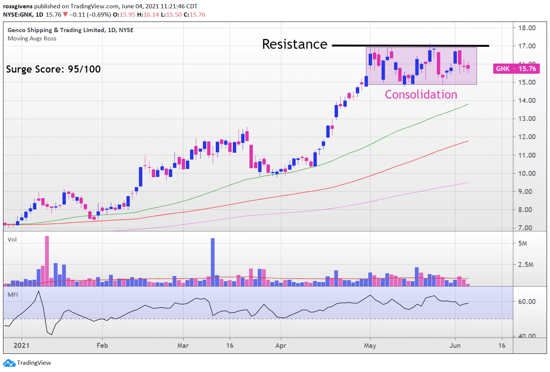The width and height of the screenshot is (550, 372).
Task: Click the MFI indicator label
Action: (14, 294)
